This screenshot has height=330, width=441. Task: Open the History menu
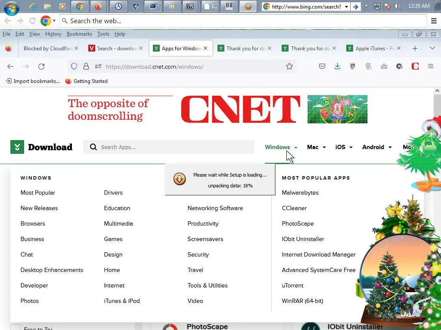click(x=53, y=34)
